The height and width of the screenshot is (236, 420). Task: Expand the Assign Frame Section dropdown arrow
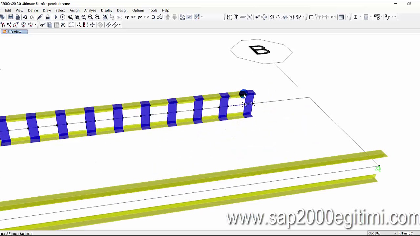point(360,17)
